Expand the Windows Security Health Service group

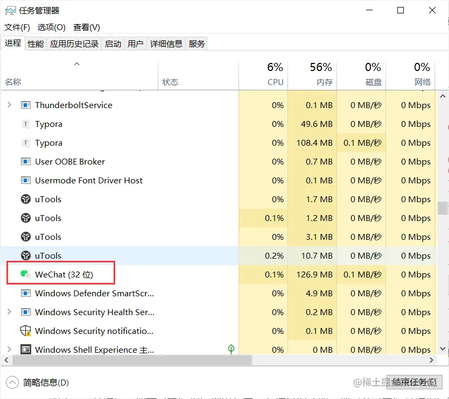(x=9, y=312)
